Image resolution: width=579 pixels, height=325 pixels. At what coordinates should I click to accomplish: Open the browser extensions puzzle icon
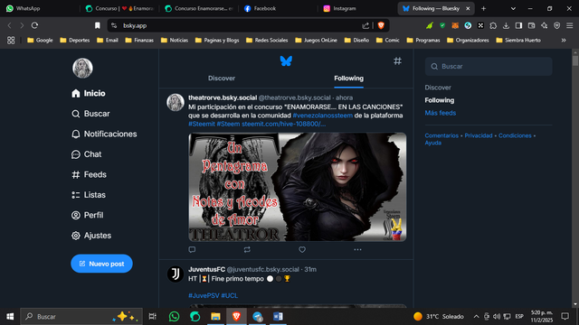pos(493,25)
